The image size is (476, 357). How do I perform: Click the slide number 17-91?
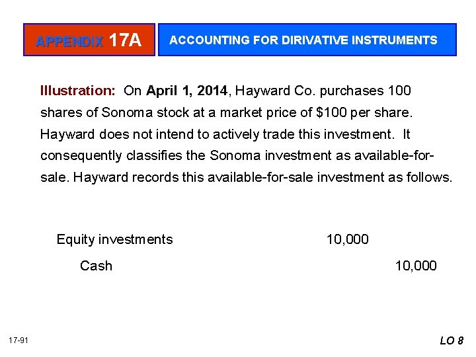pyautogui.click(x=19, y=340)
